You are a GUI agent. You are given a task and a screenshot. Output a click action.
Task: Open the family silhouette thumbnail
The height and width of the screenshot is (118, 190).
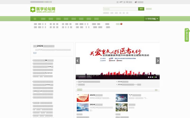point(122,108)
